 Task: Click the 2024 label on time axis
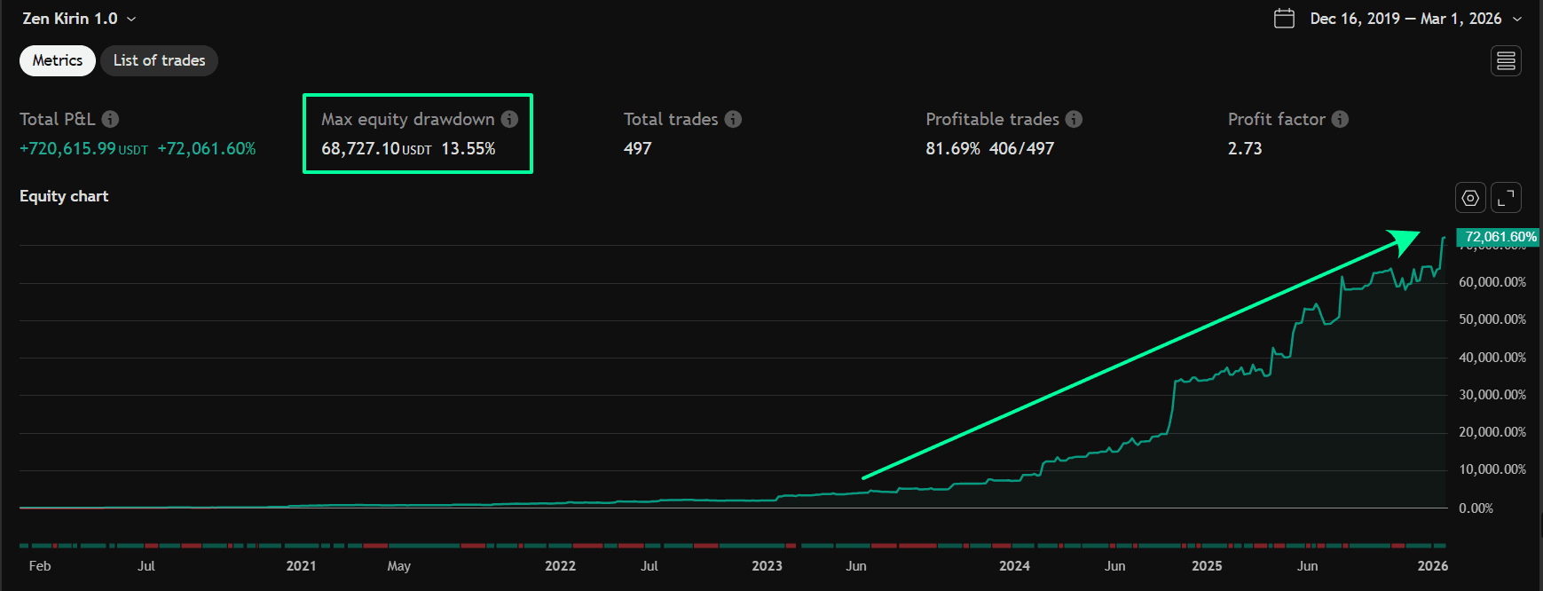tap(1014, 566)
